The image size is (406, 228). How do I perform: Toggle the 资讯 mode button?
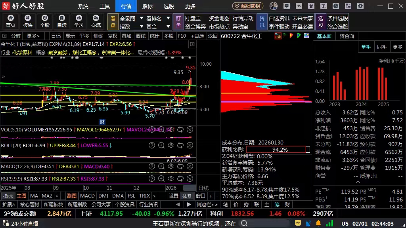[x=262, y=22]
